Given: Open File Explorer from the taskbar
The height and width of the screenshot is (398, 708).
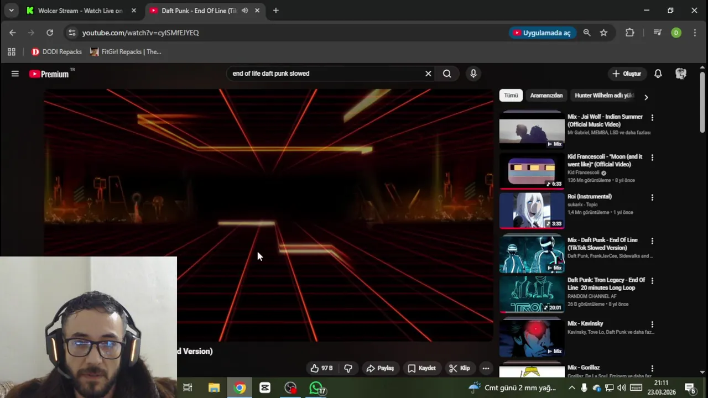Looking at the screenshot, I should click(x=214, y=388).
